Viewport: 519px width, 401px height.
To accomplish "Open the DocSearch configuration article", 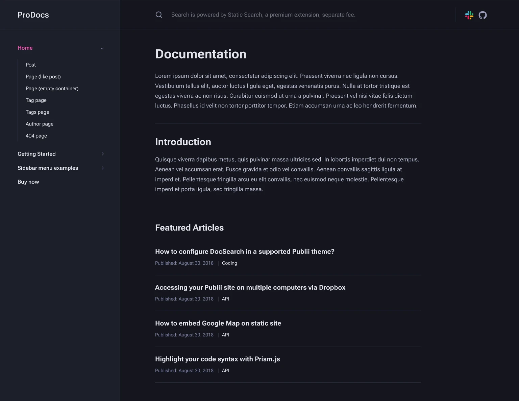I will click(x=244, y=251).
